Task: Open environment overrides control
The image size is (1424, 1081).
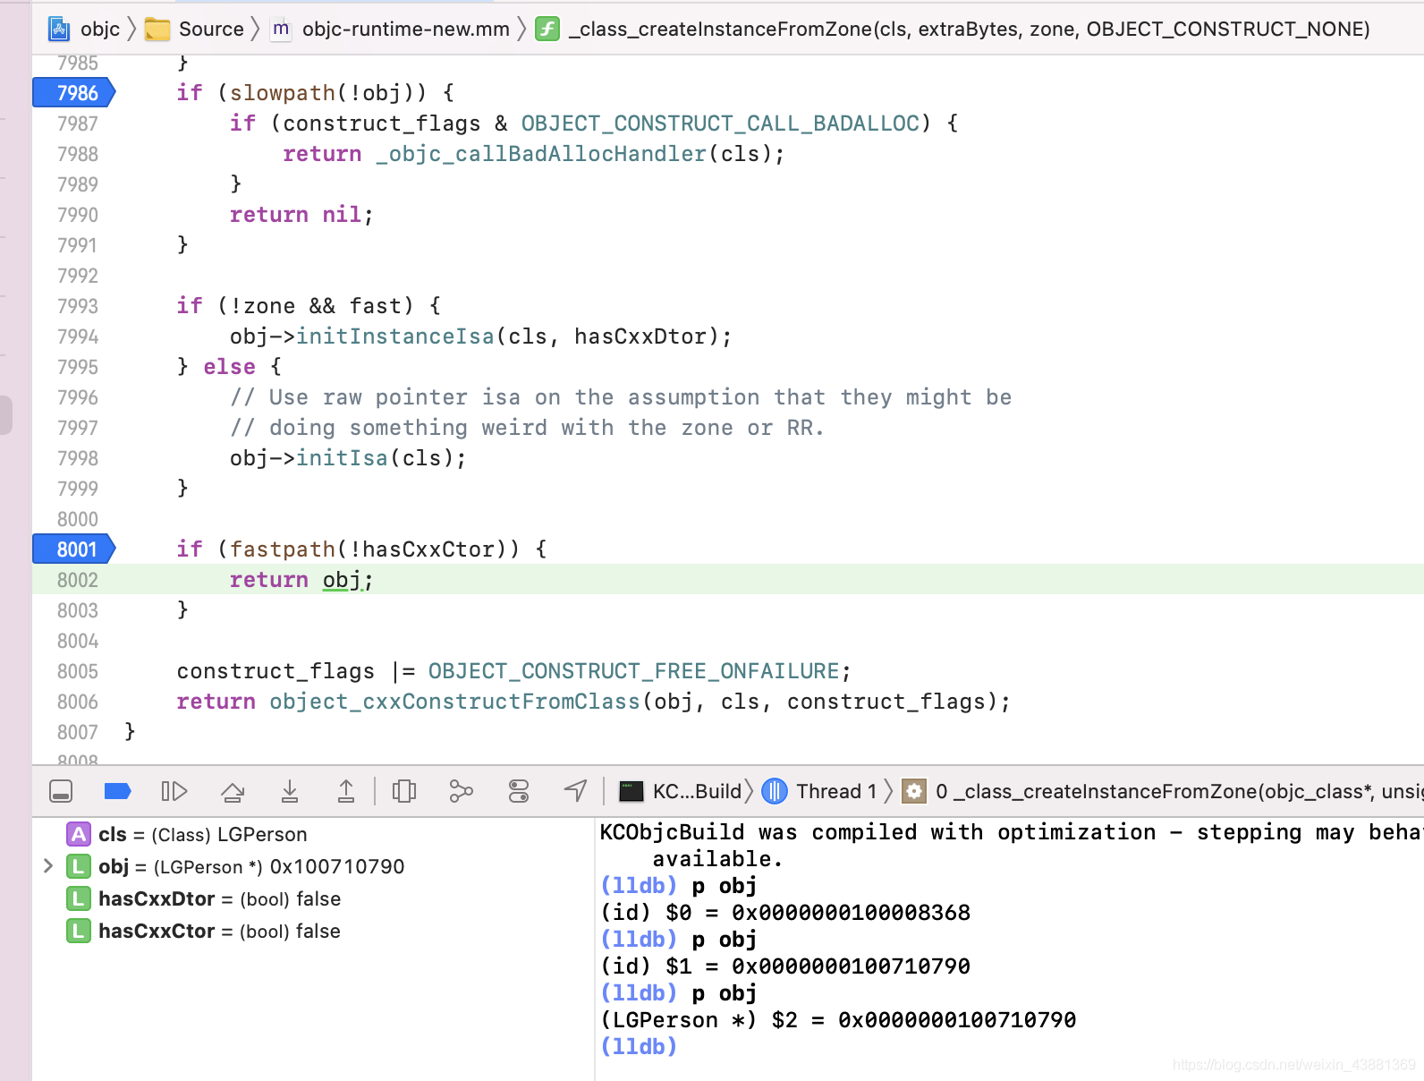Action: pos(519,791)
